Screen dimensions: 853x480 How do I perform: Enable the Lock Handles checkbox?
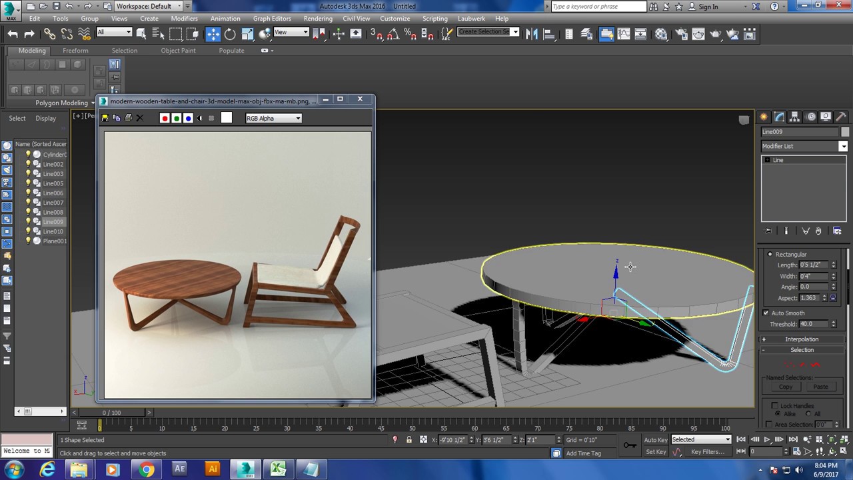coord(775,405)
